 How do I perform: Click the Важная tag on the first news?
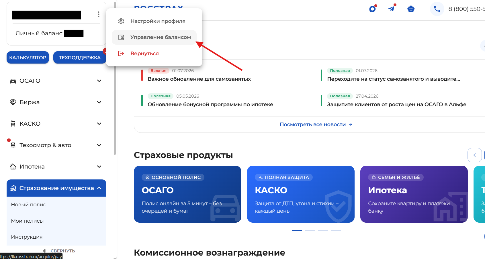pyautogui.click(x=159, y=71)
